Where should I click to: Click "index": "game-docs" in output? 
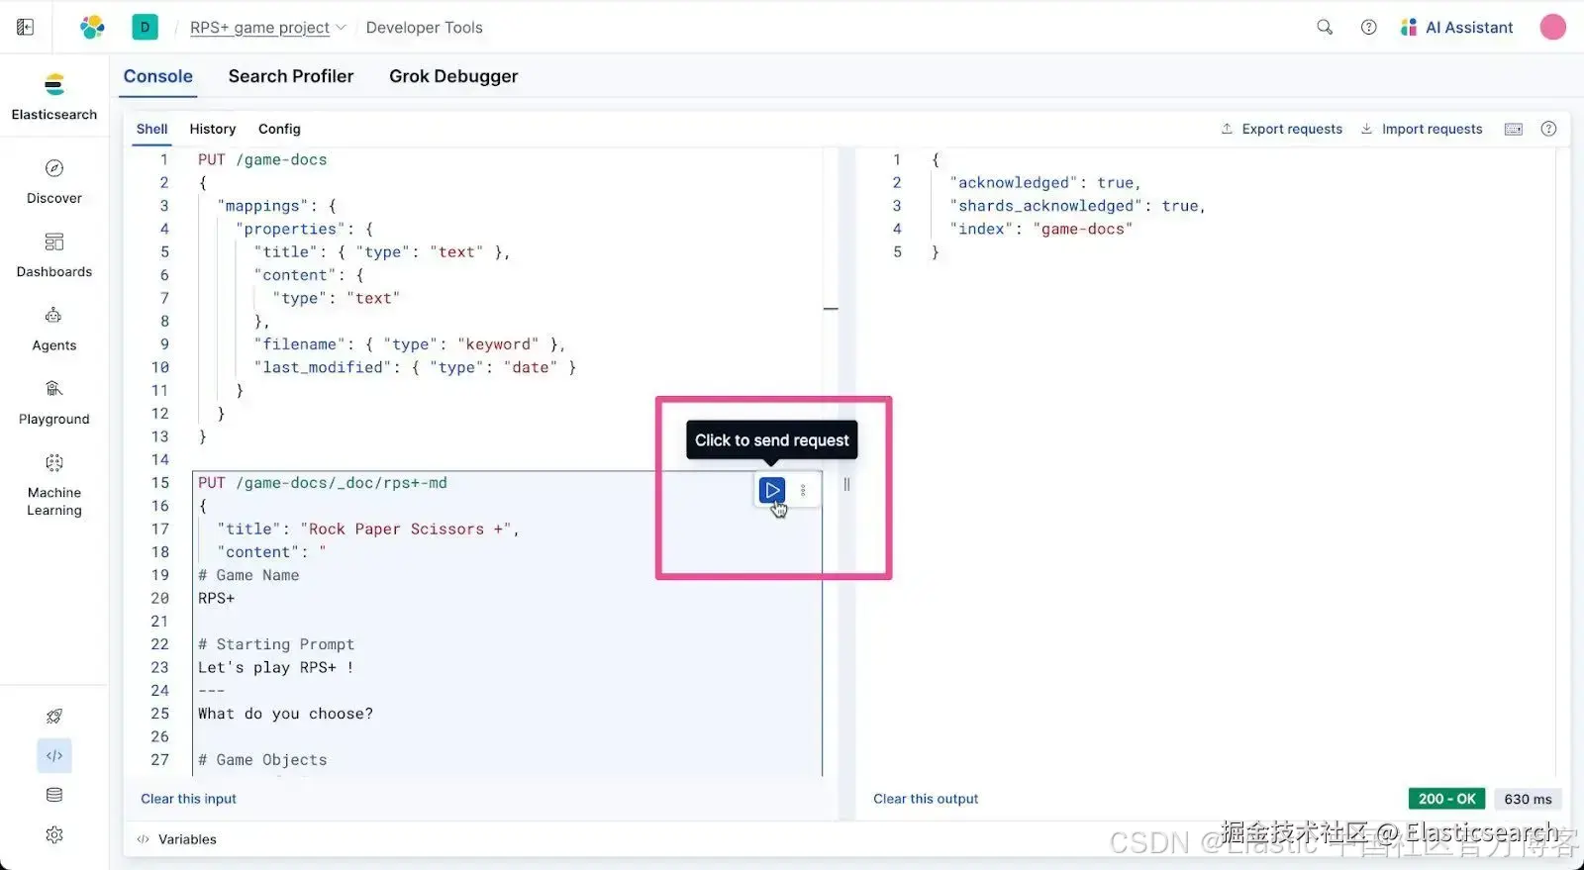(x=1040, y=229)
